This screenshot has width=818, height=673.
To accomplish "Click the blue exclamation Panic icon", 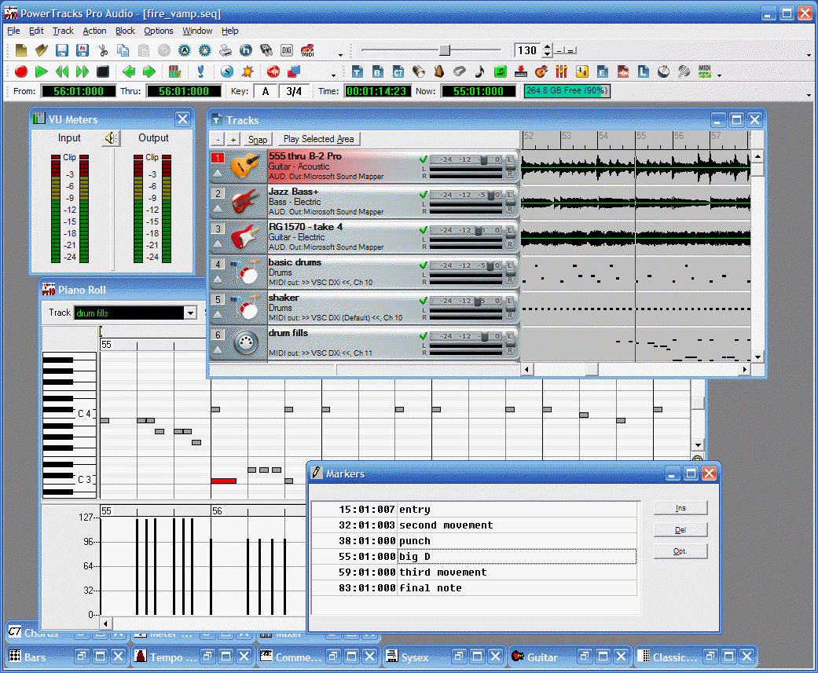I will [x=200, y=71].
